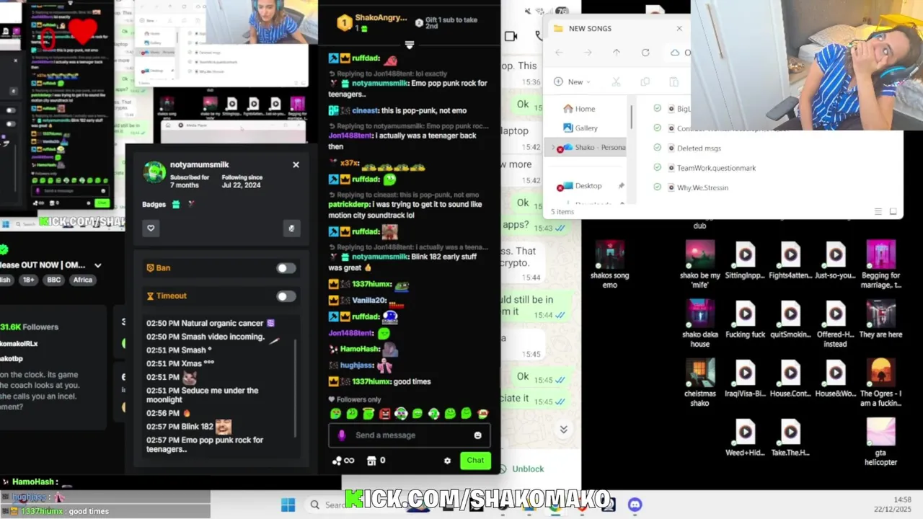Screen dimensions: 923x519
Task: Select Desktop in Explorer navigation pane
Action: tap(588, 186)
